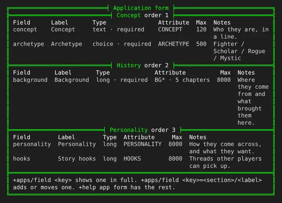
Task: Click the '+help app form' command text
Action: click(103, 187)
